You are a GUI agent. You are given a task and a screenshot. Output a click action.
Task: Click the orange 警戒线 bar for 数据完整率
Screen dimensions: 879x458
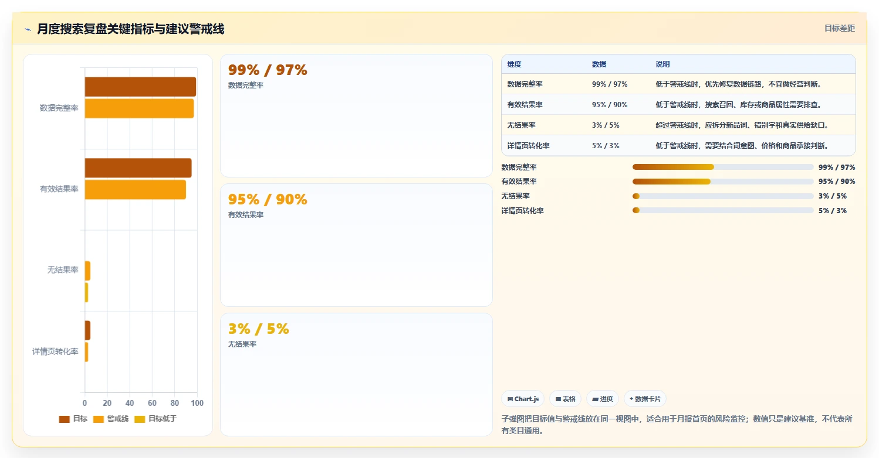[139, 108]
